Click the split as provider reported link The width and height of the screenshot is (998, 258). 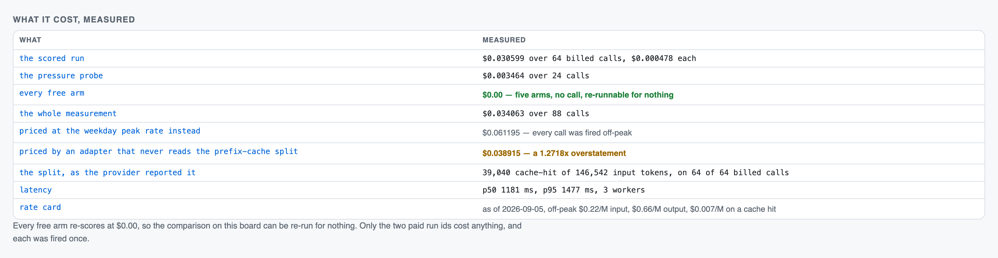(x=107, y=173)
